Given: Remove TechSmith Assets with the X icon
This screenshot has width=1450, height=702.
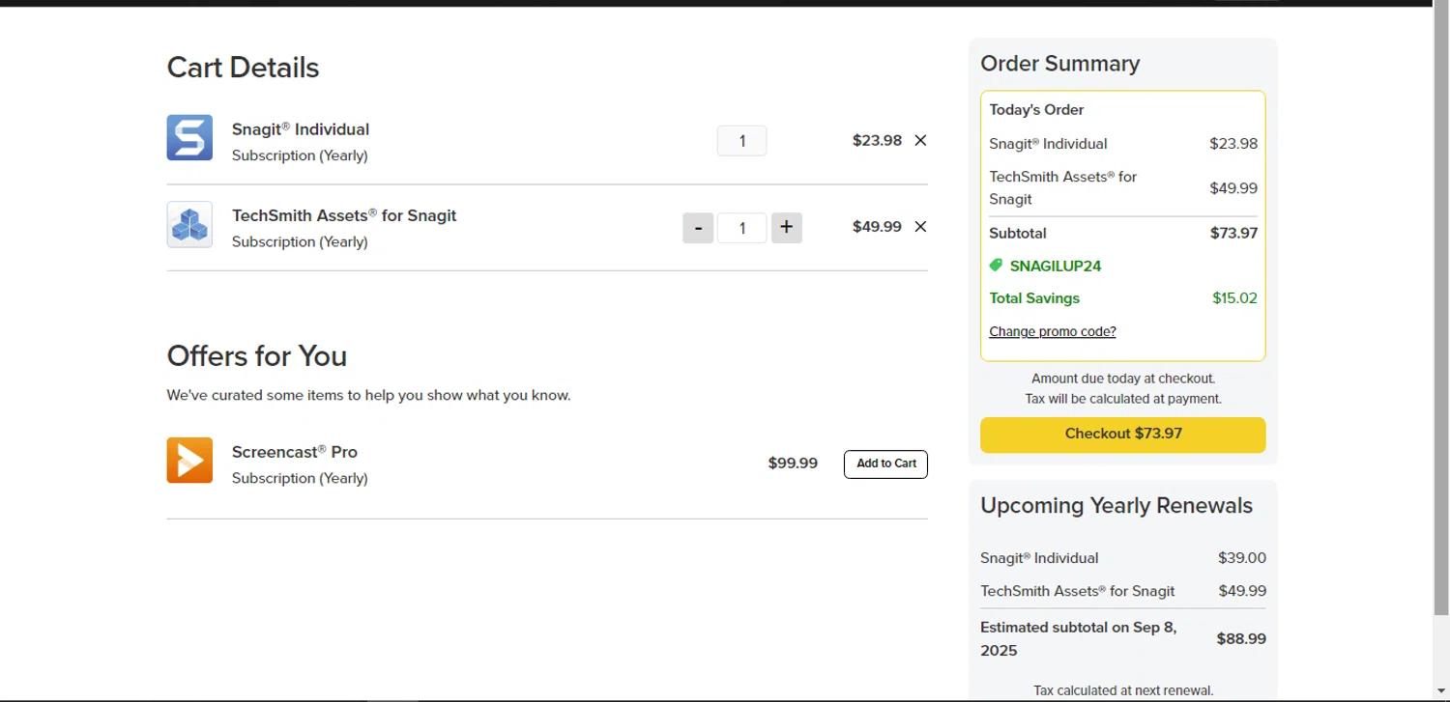Looking at the screenshot, I should (x=920, y=227).
